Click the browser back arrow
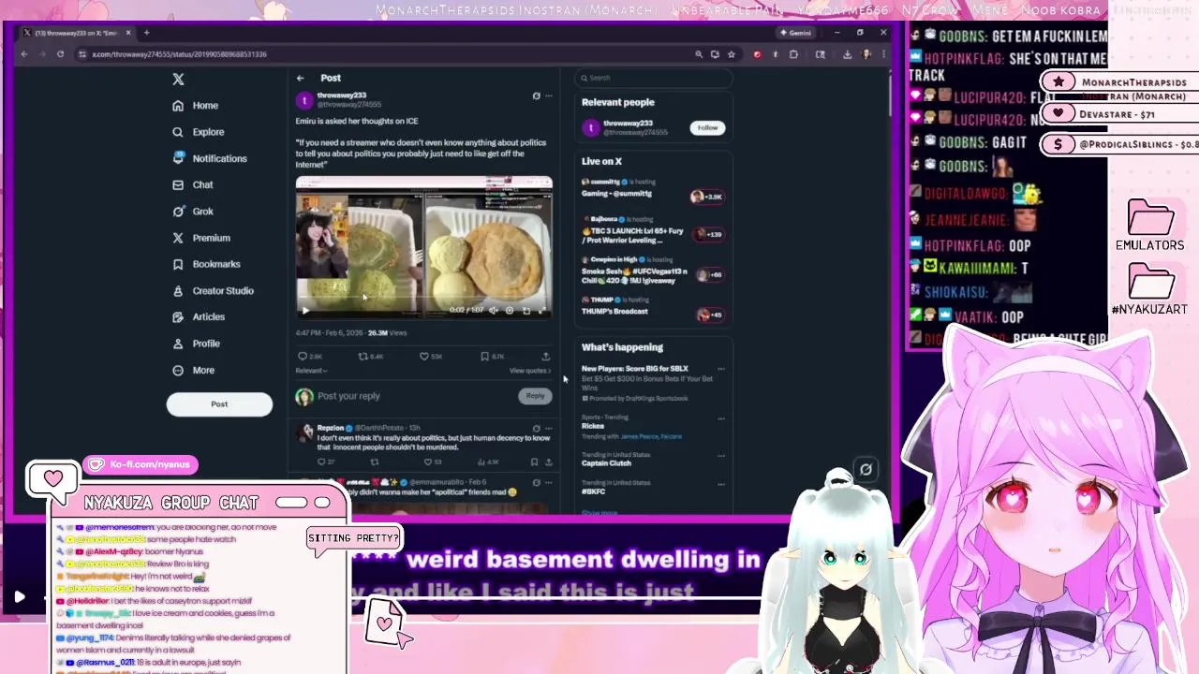The width and height of the screenshot is (1199, 674). (24, 54)
